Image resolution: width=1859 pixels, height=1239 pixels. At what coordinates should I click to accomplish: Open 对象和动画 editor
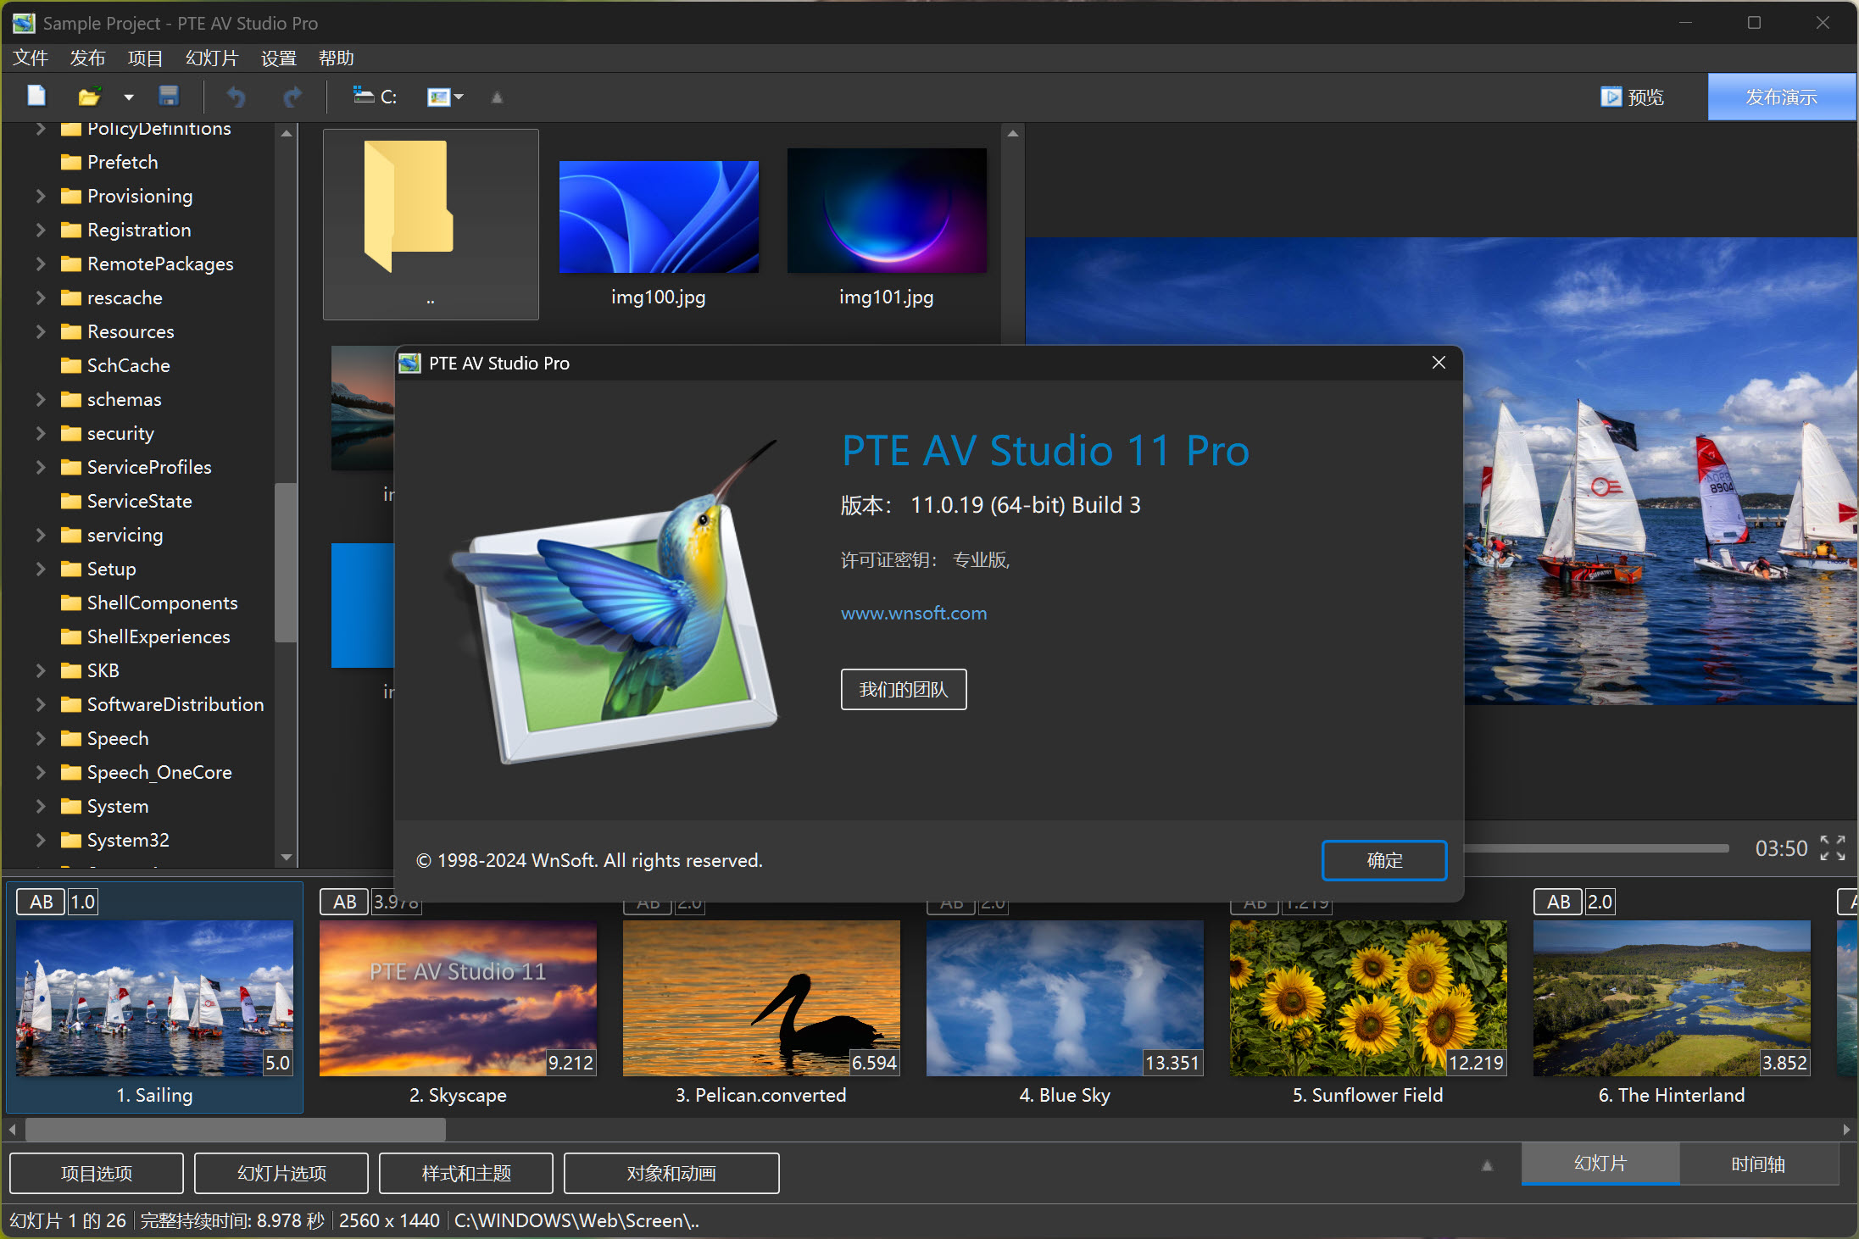point(671,1173)
